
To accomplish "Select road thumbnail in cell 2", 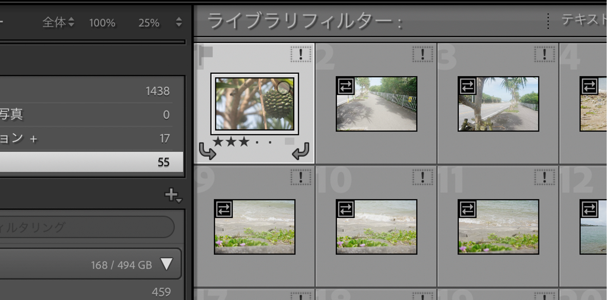I will pyautogui.click(x=377, y=104).
